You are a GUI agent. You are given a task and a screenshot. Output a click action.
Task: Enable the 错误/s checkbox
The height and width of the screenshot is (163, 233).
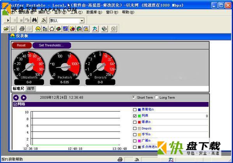pyautogui.click(x=135, y=122)
